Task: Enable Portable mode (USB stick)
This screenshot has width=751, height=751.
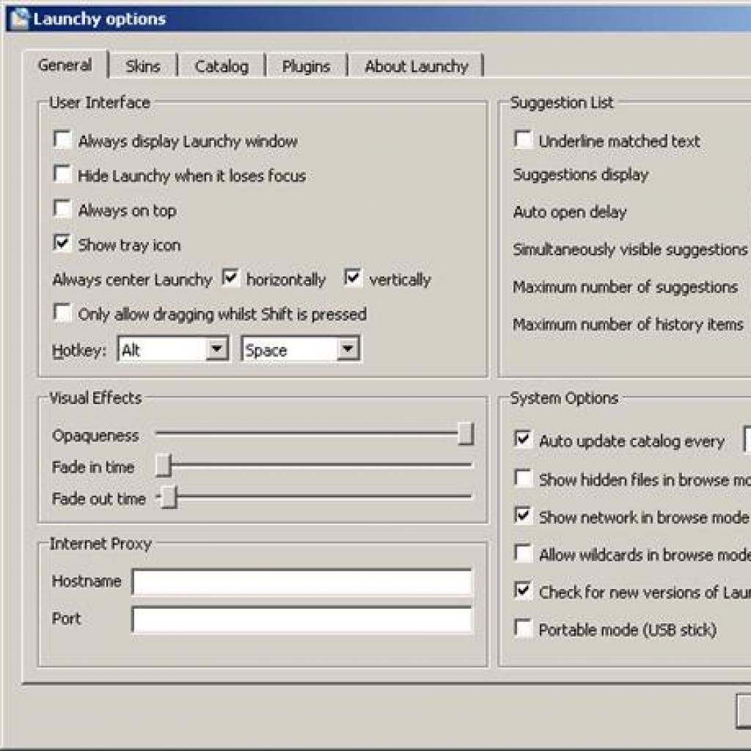Action: 523,628
